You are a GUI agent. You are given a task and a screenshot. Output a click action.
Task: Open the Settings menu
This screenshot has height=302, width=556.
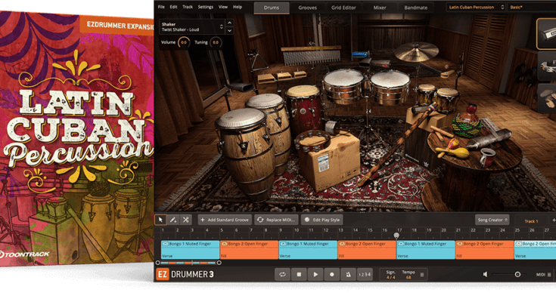click(x=205, y=7)
